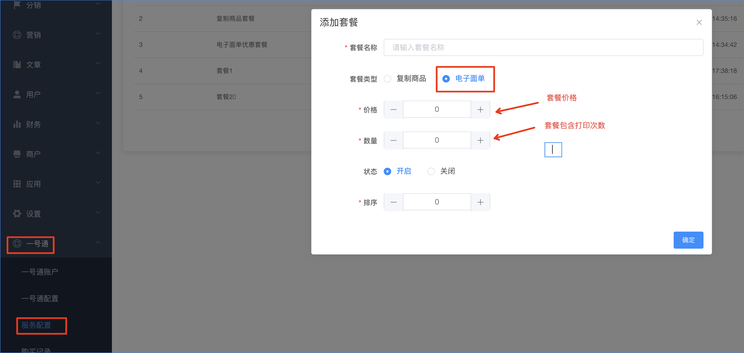744x353 pixels.
Task: Click the 一号通 sidebar icon
Action: coord(17,244)
